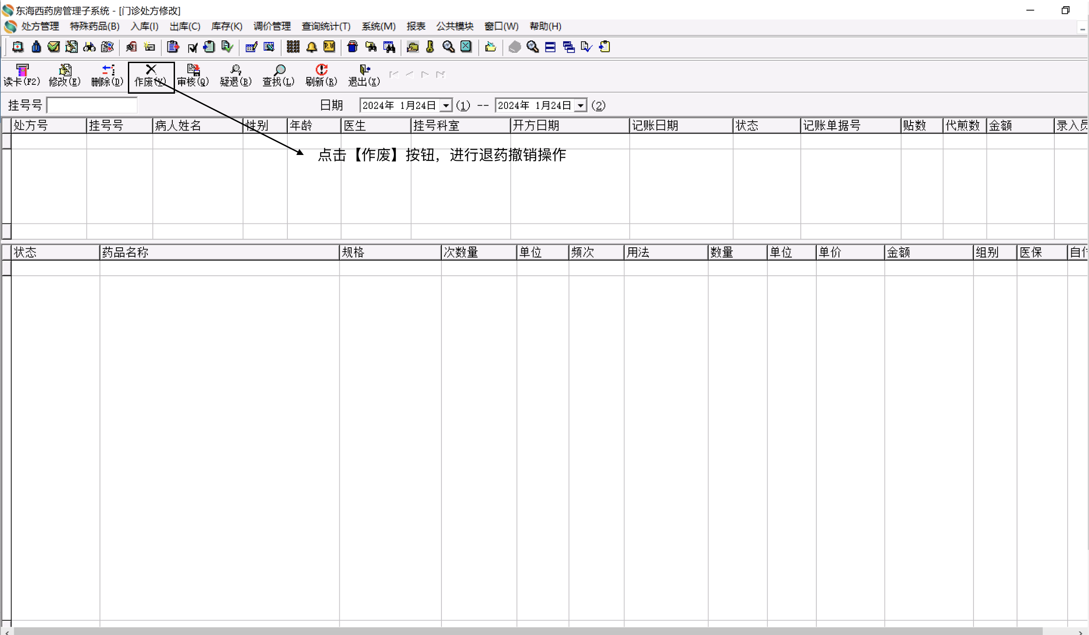The width and height of the screenshot is (1089, 635).
Task: Open the 查询统计(T) menu
Action: [x=326, y=26]
